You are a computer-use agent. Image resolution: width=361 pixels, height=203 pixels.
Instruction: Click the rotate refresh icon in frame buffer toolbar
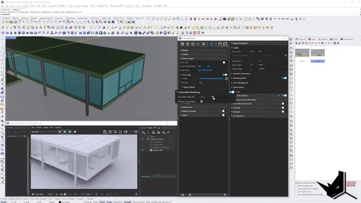click(x=136, y=132)
